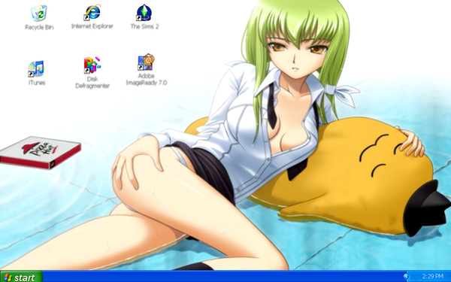The height and width of the screenshot is (282, 451).
Task: Click the "Recycle Bin" text label
Action: point(39,27)
